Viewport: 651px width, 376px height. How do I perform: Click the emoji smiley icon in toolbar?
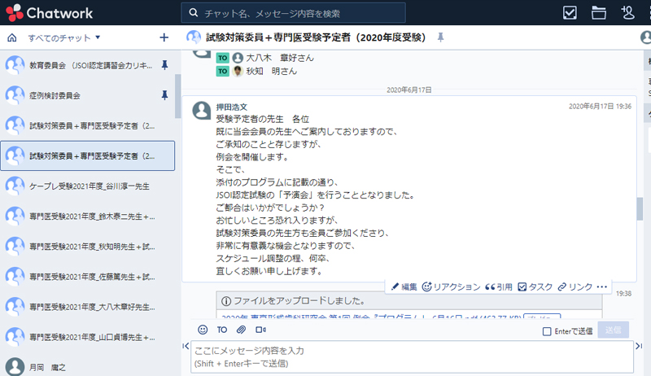[203, 330]
